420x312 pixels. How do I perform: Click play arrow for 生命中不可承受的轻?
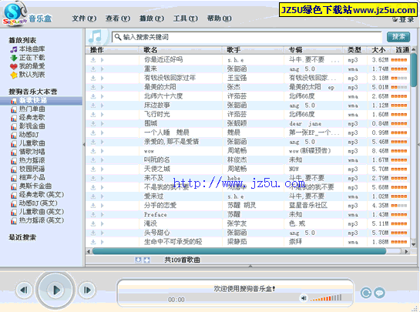[102, 242]
